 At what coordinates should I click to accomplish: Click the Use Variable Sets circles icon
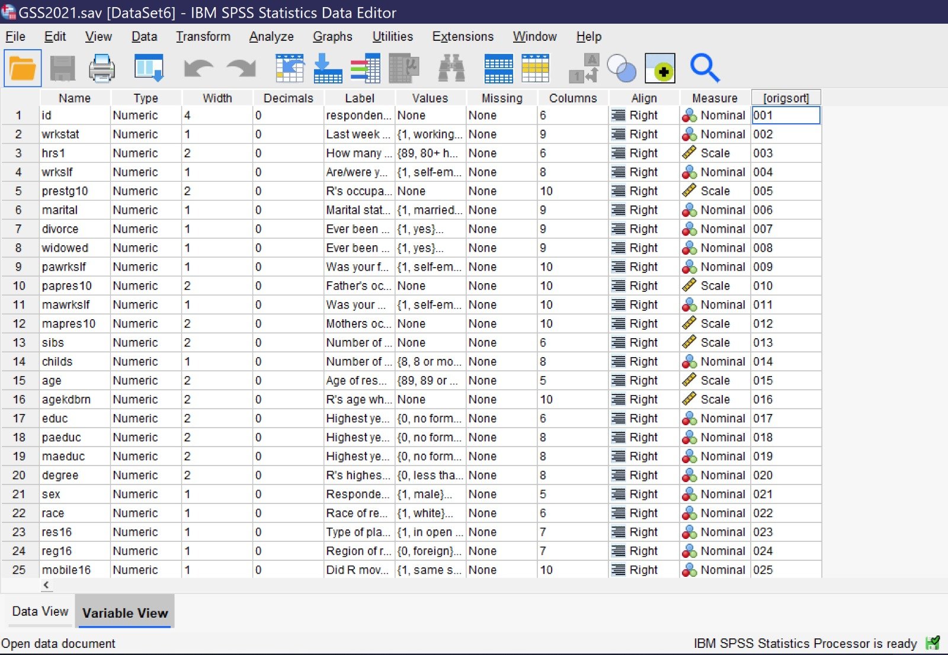(x=622, y=69)
